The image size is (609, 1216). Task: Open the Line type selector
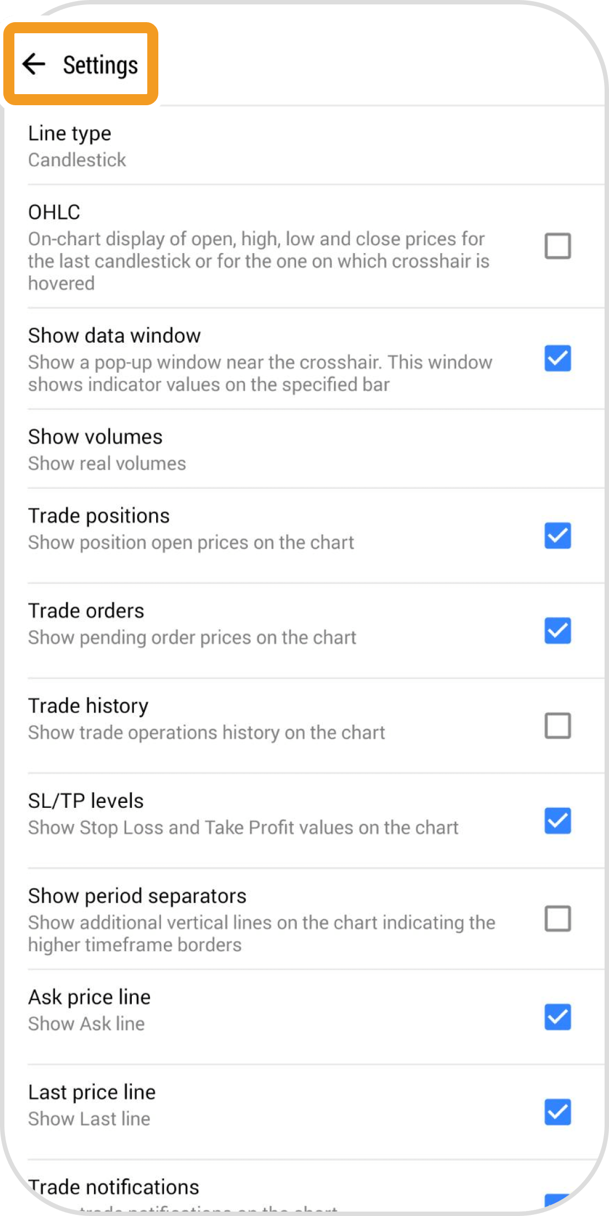point(70,134)
